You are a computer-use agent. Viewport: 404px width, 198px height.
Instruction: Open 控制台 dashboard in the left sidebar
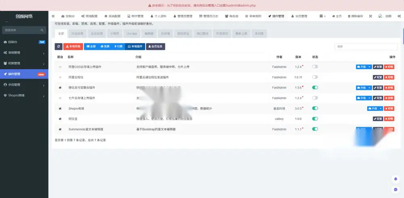tap(24, 42)
